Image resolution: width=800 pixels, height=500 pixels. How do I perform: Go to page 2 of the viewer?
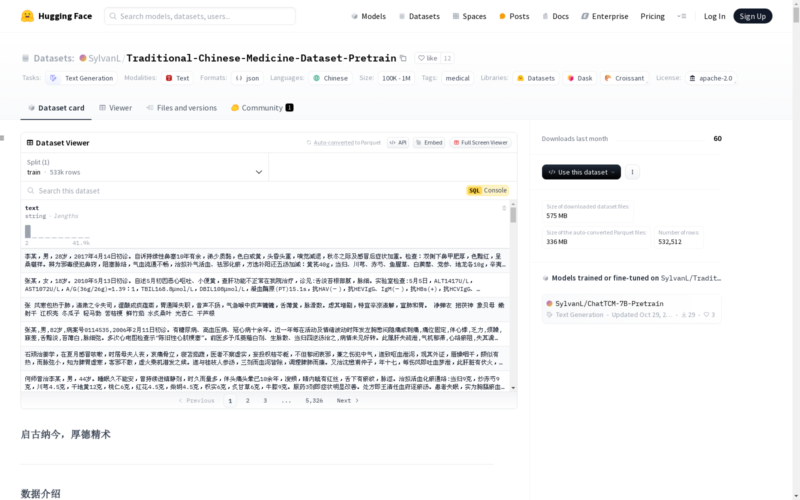(247, 400)
